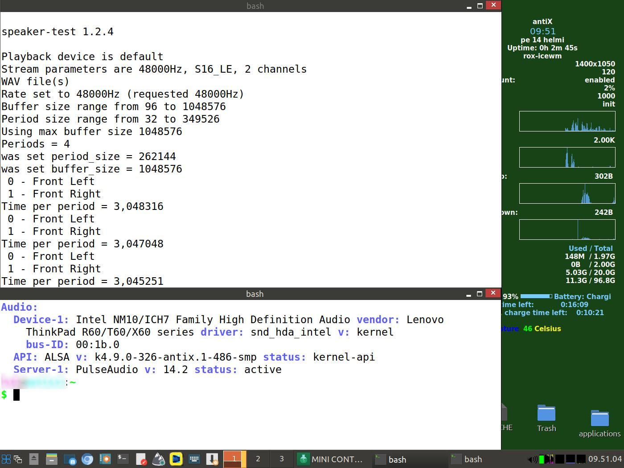Click the volume speaker tray icon
The width and height of the screenshot is (624, 468).
click(x=532, y=459)
